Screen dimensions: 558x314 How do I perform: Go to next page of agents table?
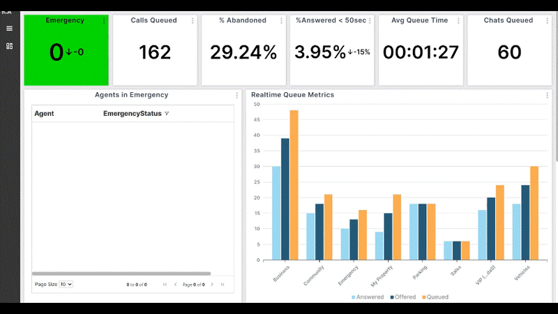212,285
